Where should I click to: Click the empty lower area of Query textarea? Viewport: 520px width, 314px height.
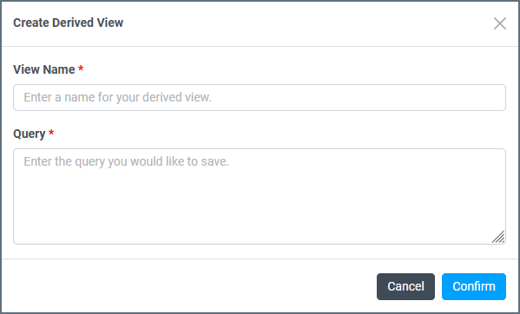coord(252,215)
